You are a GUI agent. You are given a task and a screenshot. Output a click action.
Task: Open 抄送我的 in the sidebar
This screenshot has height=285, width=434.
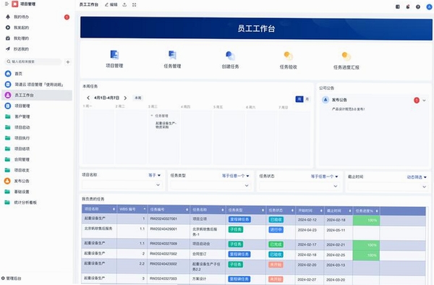21,49
